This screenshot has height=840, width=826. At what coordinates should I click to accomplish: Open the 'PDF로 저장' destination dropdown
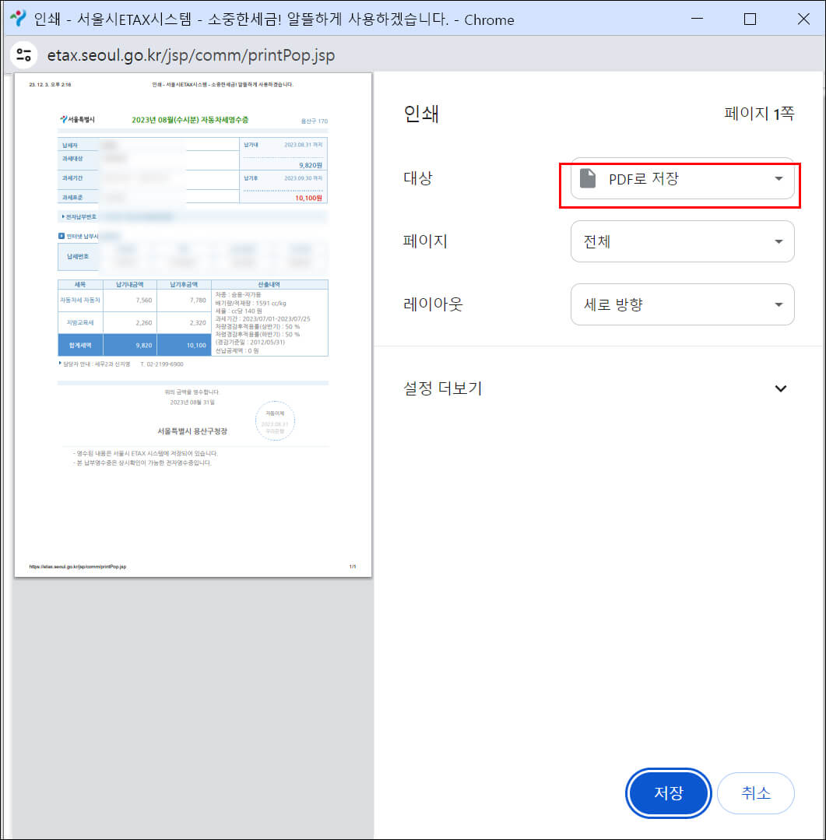[x=681, y=178]
